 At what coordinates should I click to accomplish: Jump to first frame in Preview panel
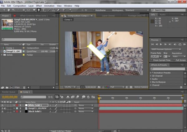click(152, 45)
